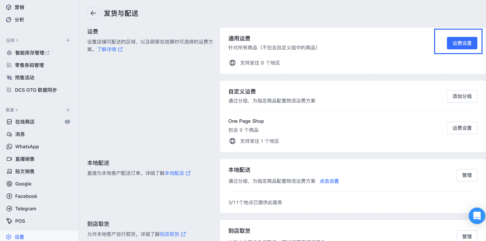Image resolution: width=486 pixels, height=241 pixels.
Task: Click 管理 button for 本地配送
Action: 467,175
